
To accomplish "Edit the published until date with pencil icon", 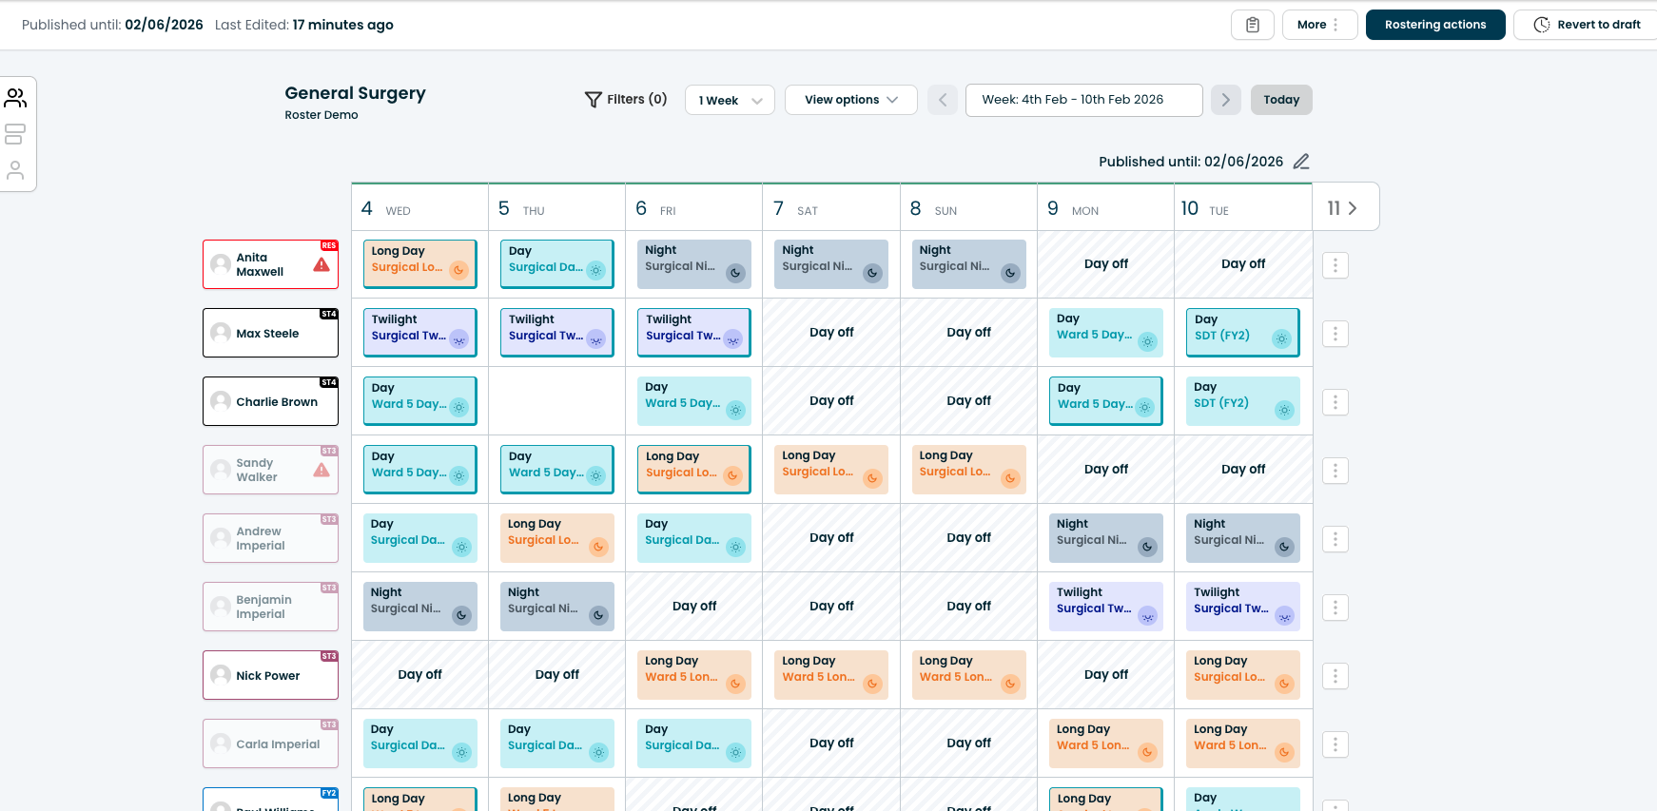I will tap(1301, 162).
